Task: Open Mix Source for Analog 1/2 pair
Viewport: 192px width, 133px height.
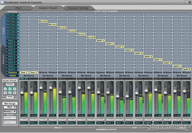Action: [x=29, y=75]
